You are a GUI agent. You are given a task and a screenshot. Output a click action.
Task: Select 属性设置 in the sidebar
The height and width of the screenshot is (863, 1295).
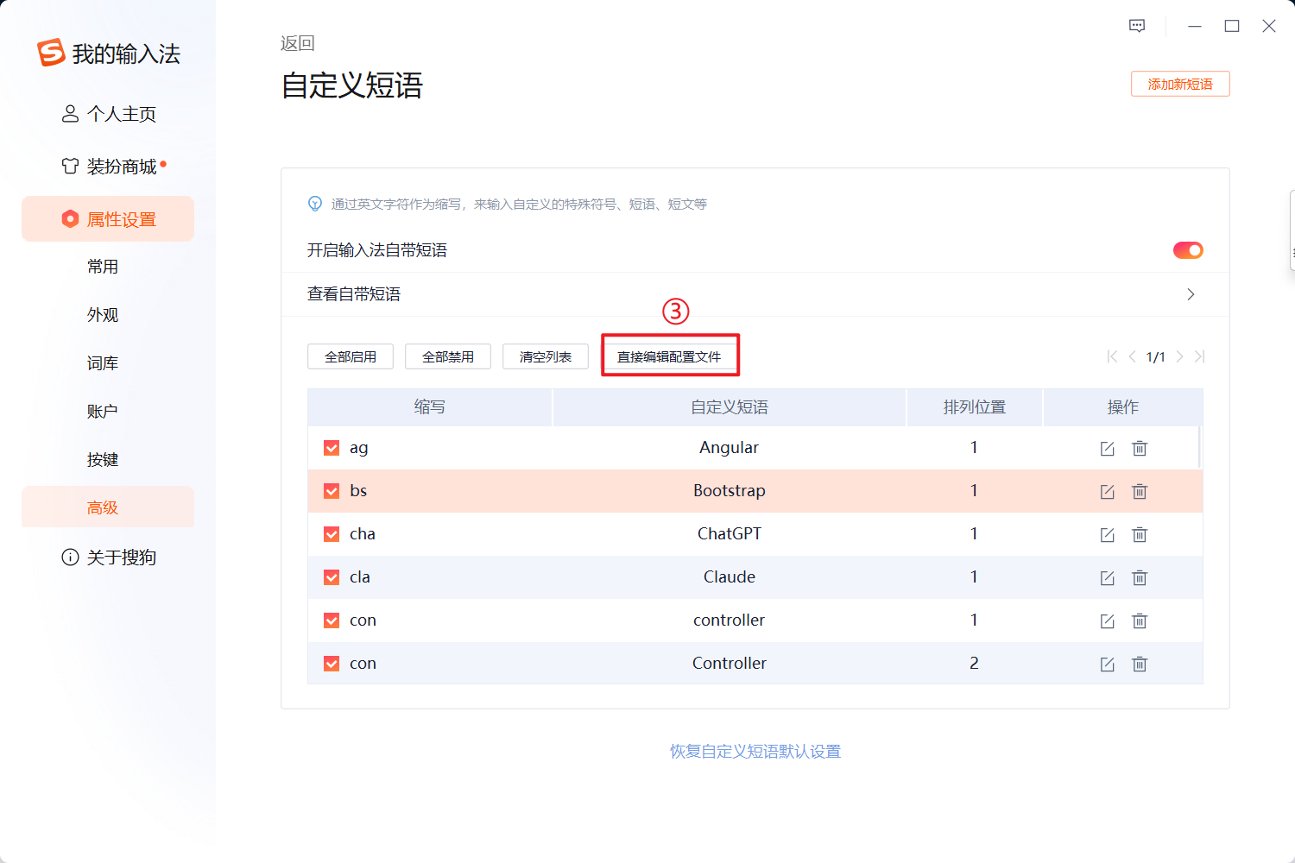click(x=108, y=219)
